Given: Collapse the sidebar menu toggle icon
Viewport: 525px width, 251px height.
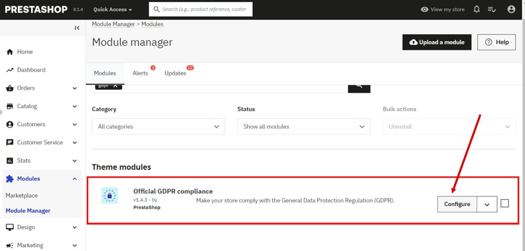Looking at the screenshot, I should pos(77,28).
